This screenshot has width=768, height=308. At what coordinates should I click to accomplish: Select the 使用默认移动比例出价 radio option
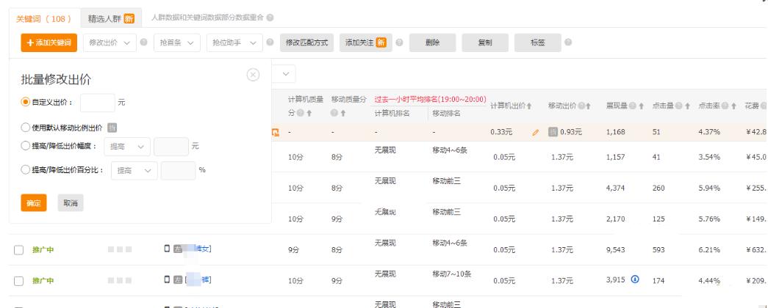(x=26, y=128)
